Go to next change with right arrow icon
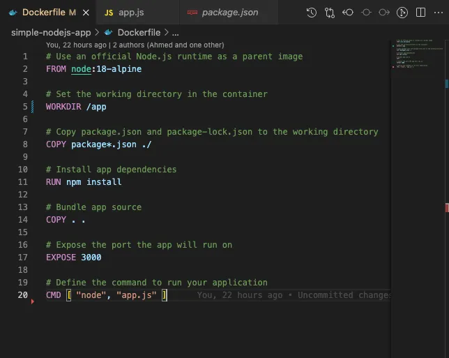 (x=384, y=13)
